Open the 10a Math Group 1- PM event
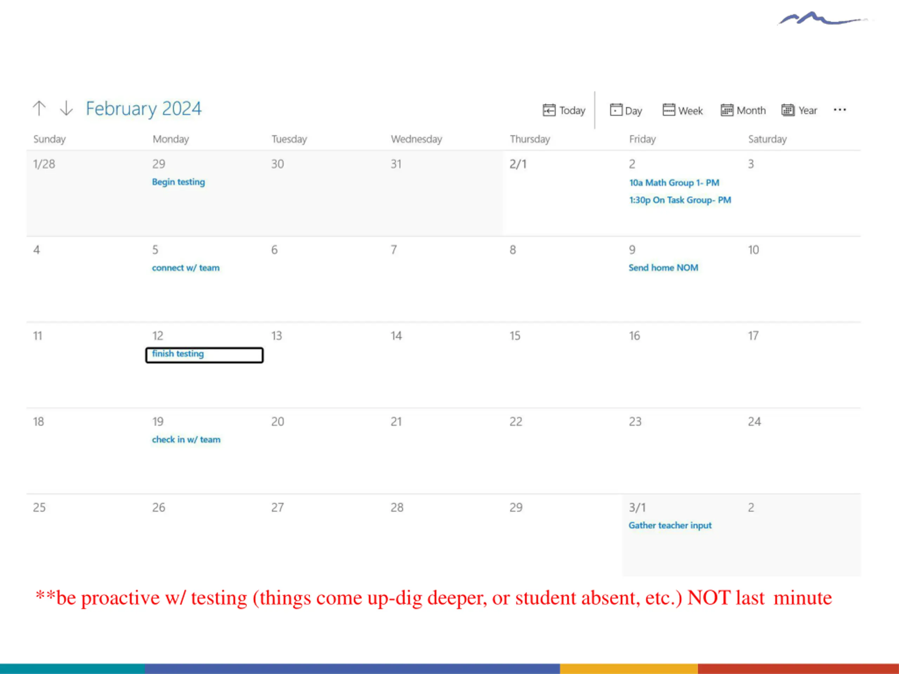The image size is (899, 674). (674, 183)
